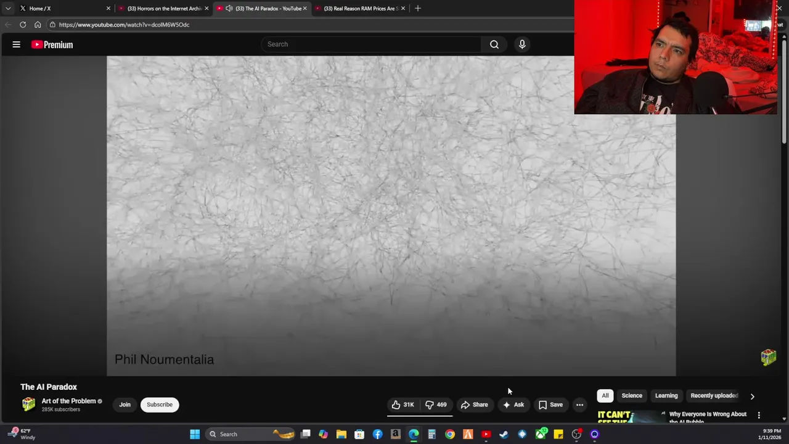Switch to Microsoft Edge on taskbar

[414, 434]
